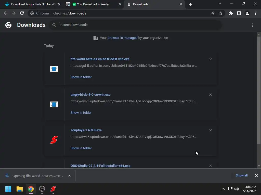
Task: Click the Search downloads field
Action: 136,25
